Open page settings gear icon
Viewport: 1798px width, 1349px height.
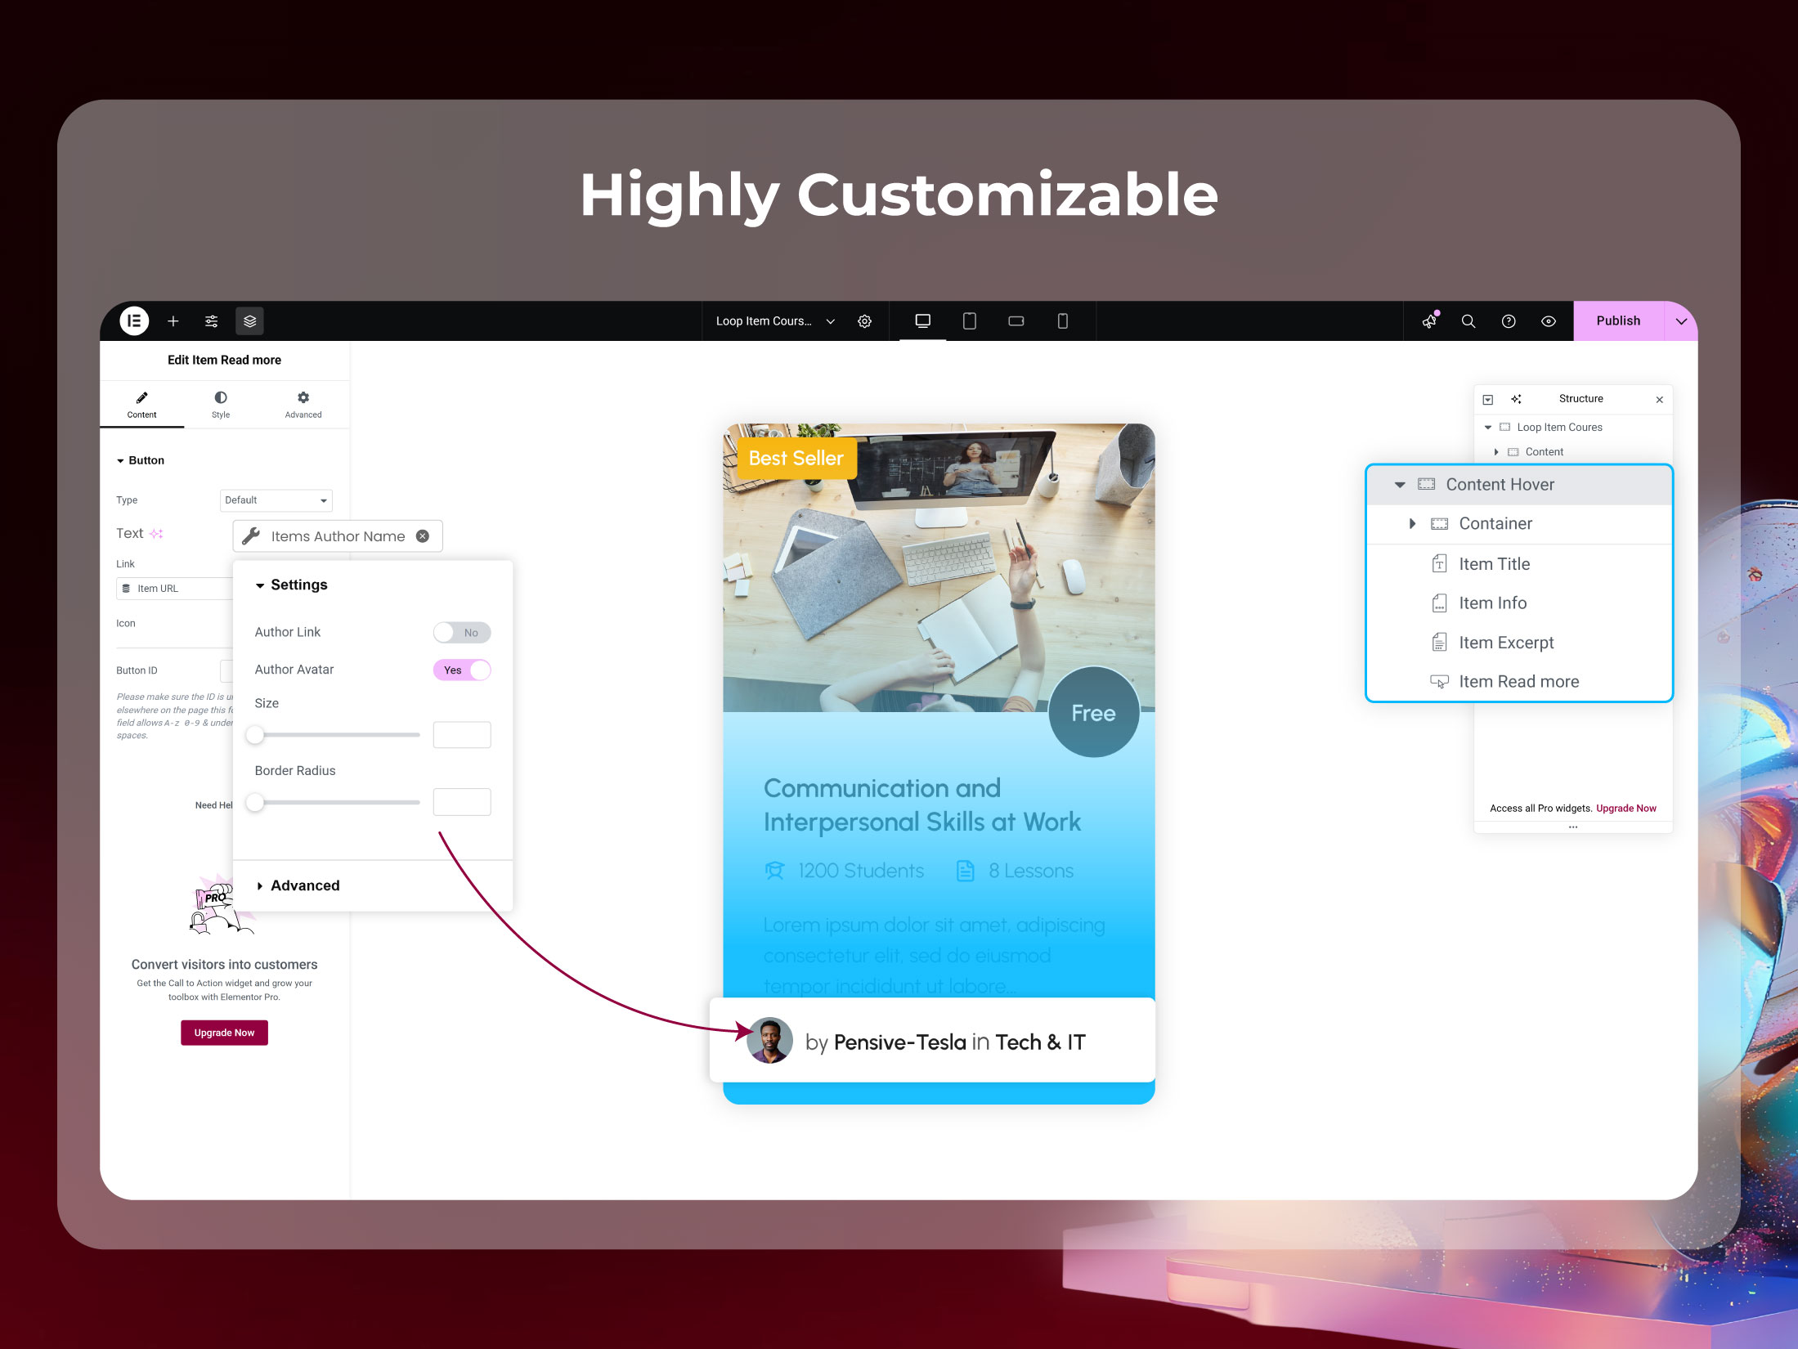point(864,321)
